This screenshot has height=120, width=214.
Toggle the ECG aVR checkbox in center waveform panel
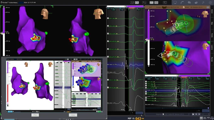pos(108,41)
